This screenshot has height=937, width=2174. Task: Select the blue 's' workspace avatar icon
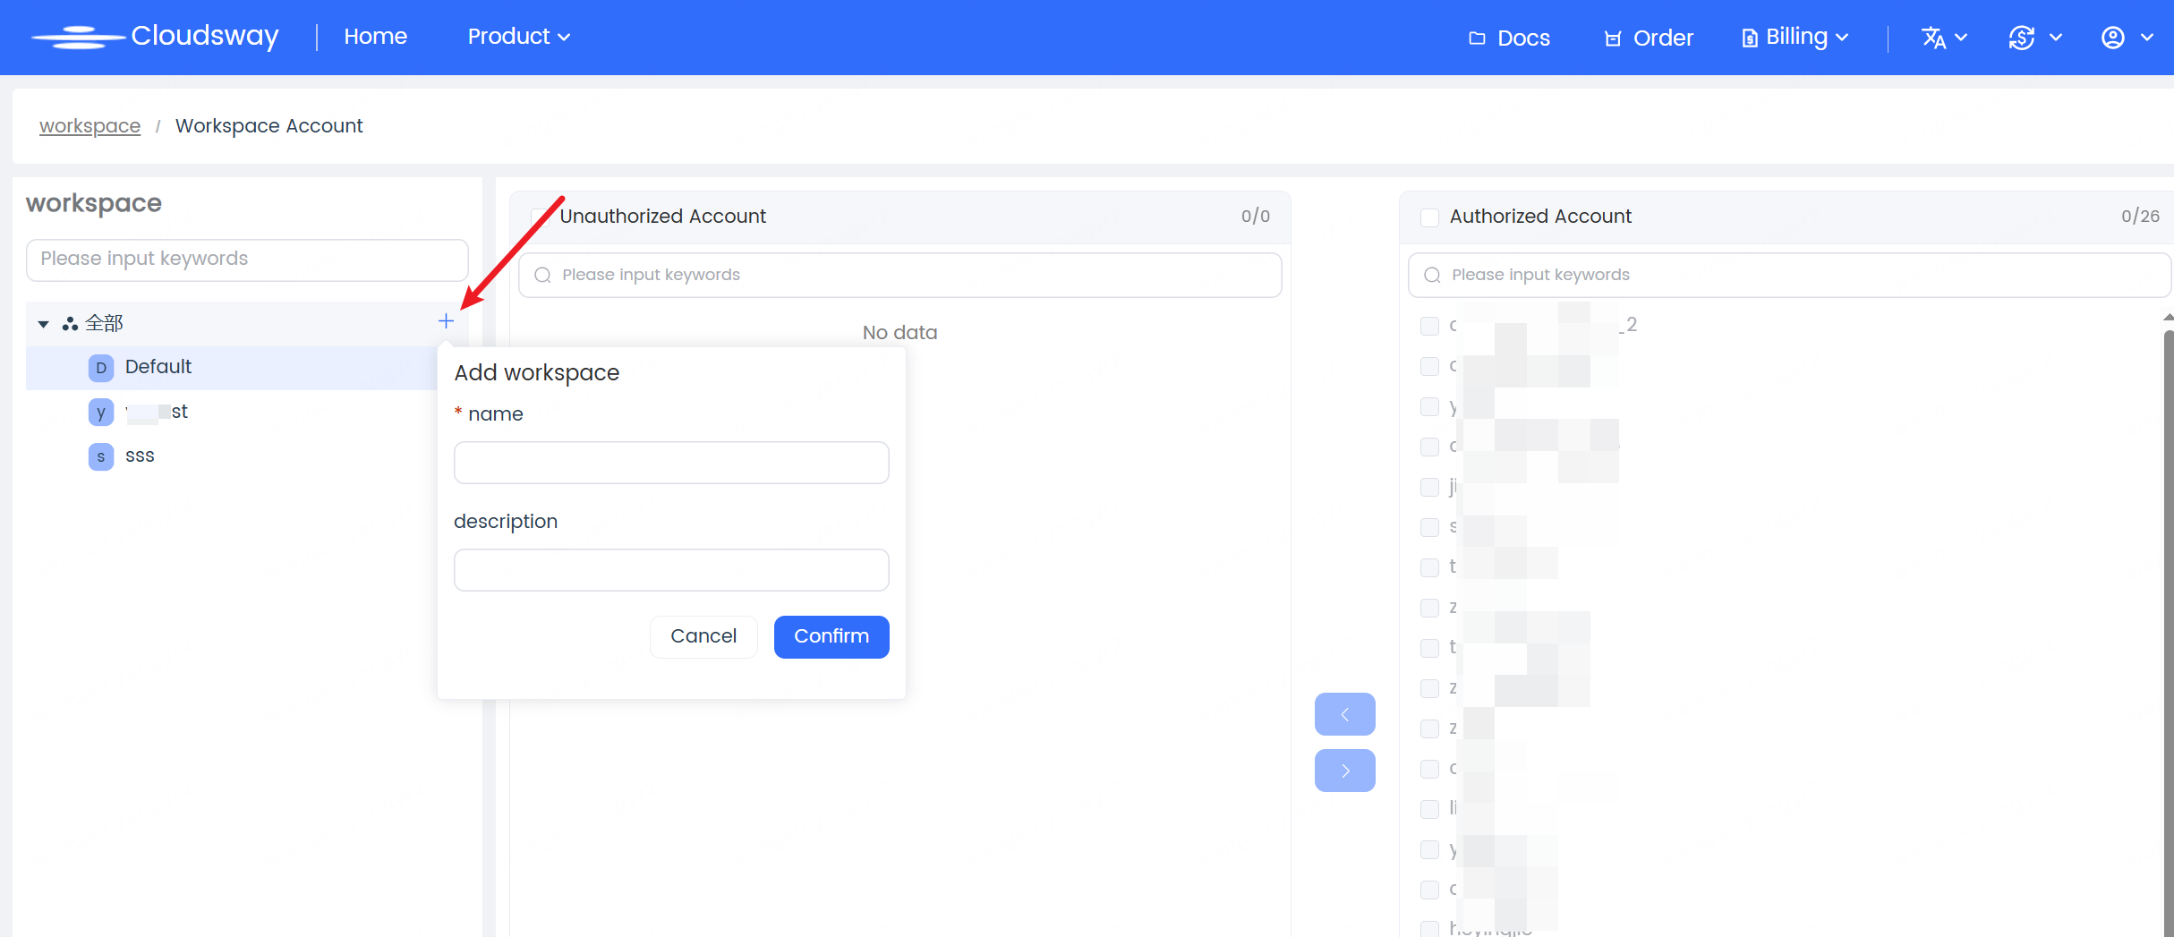tap(101, 456)
